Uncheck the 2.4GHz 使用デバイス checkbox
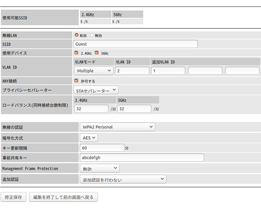Image resolution: width=261 pixels, height=212 pixels. pyautogui.click(x=76, y=53)
